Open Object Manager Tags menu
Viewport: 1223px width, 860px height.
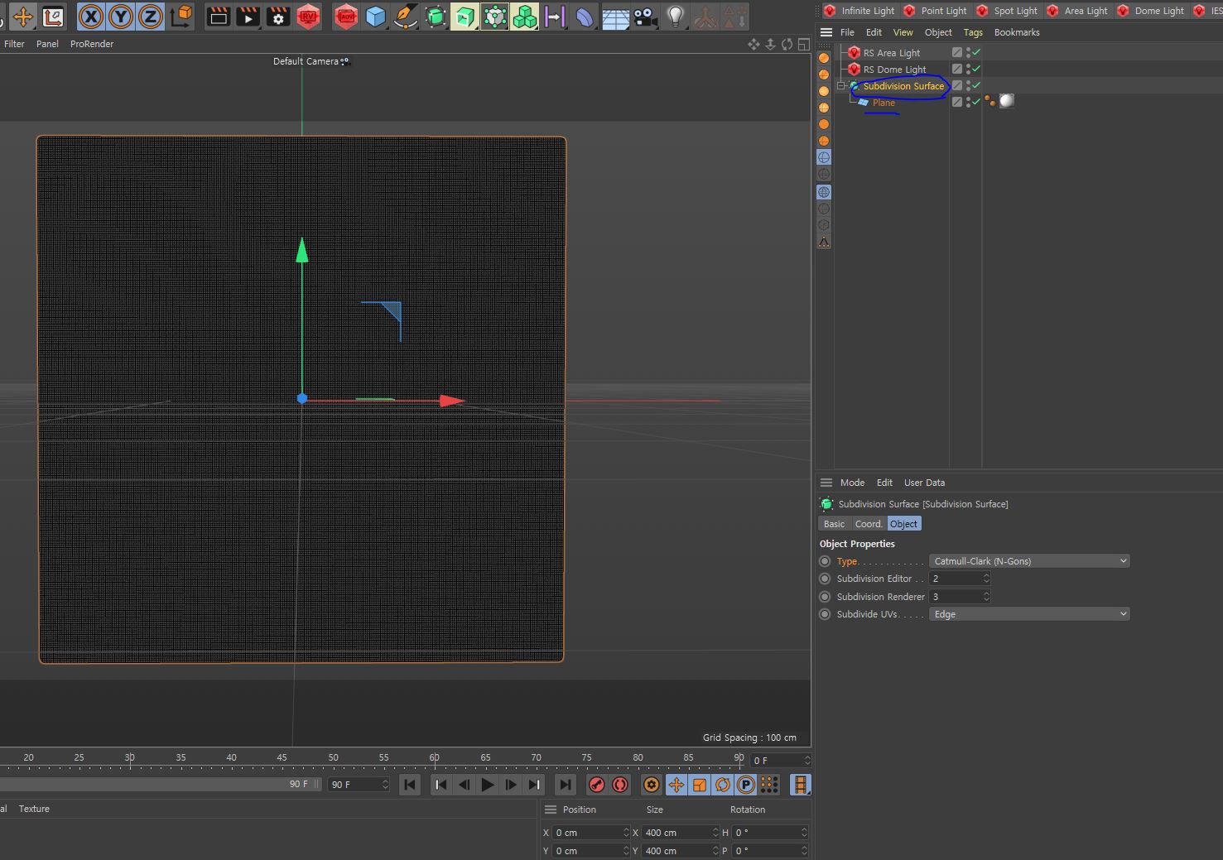click(x=973, y=32)
